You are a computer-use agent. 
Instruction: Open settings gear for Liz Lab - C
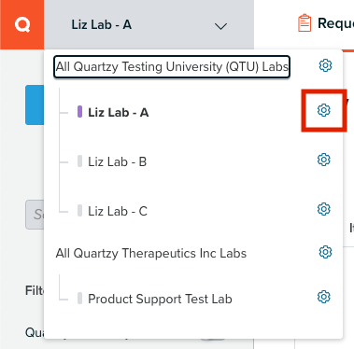click(324, 209)
